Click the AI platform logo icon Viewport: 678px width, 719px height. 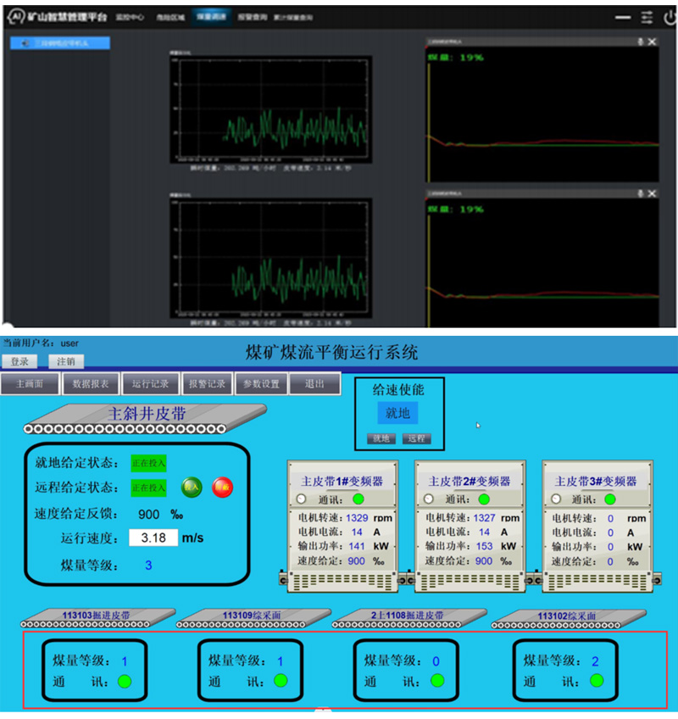[x=14, y=17]
